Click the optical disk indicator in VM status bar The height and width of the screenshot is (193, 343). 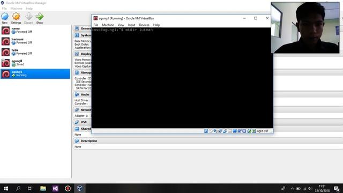[x=211, y=131]
